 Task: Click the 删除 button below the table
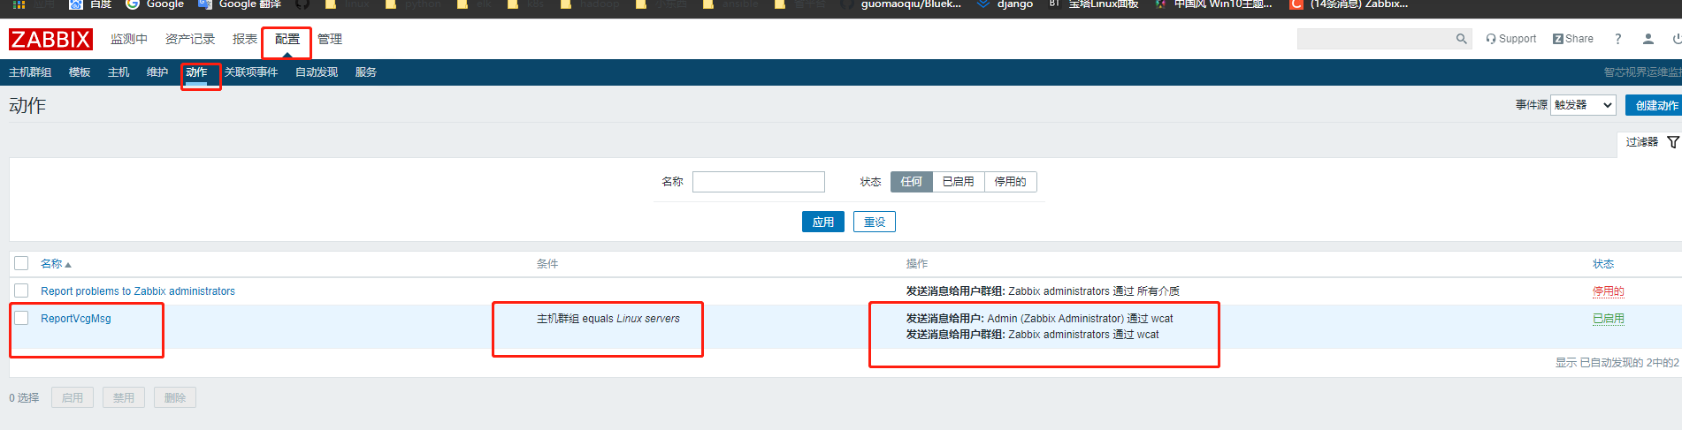click(x=175, y=398)
